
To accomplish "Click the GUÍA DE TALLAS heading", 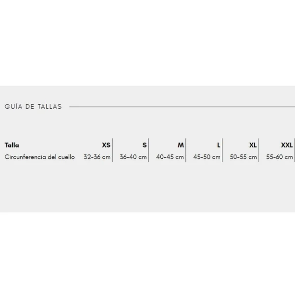I will pyautogui.click(x=33, y=107).
